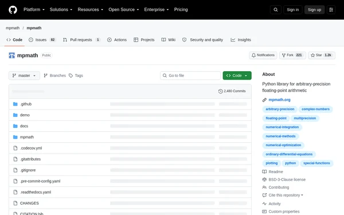The width and height of the screenshot is (344, 215).
Task: Click the complex-numbers topic tag
Action: 315,109
